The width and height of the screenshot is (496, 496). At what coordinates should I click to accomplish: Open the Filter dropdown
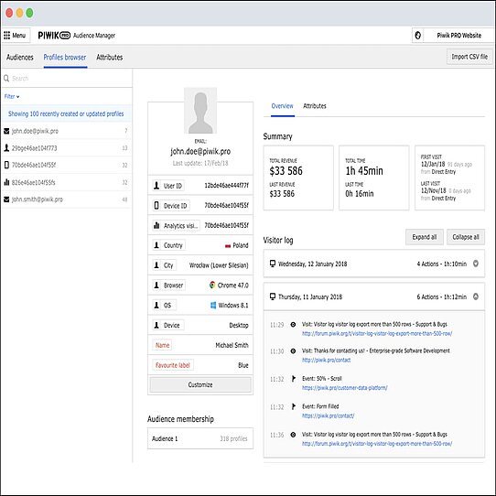coord(12,96)
